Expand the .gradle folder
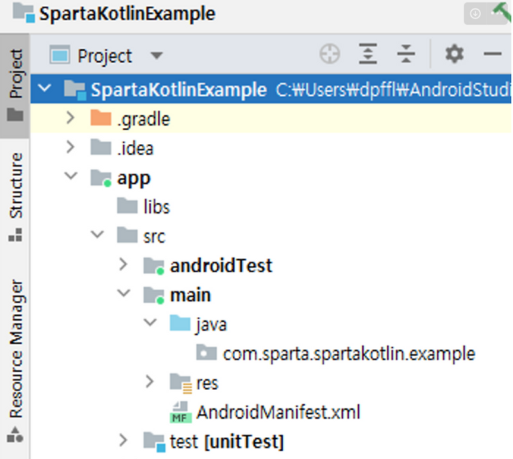 click(69, 118)
